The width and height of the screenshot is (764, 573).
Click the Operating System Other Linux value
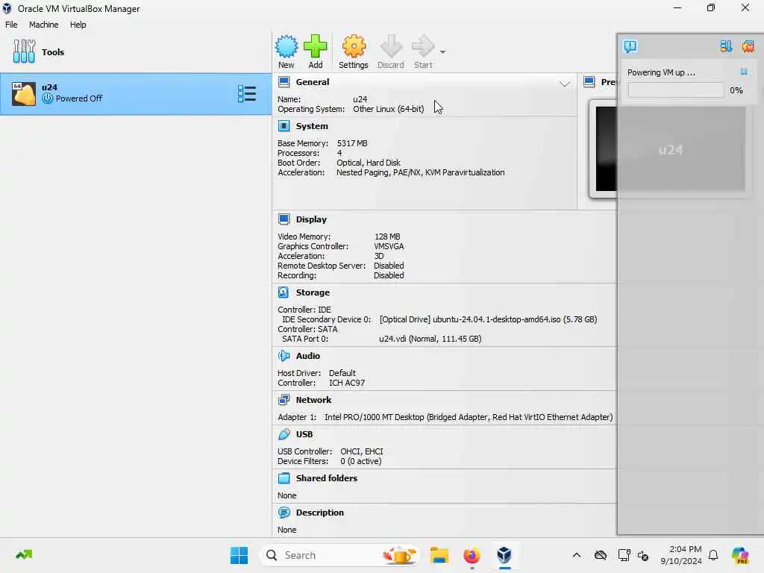point(388,109)
